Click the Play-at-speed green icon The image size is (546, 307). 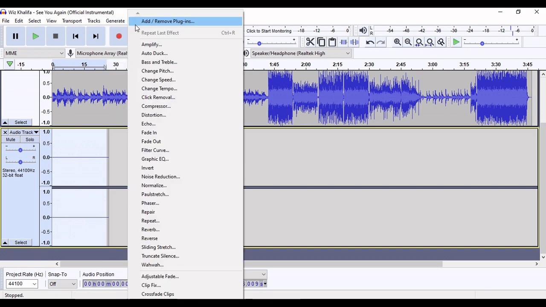[x=456, y=42]
